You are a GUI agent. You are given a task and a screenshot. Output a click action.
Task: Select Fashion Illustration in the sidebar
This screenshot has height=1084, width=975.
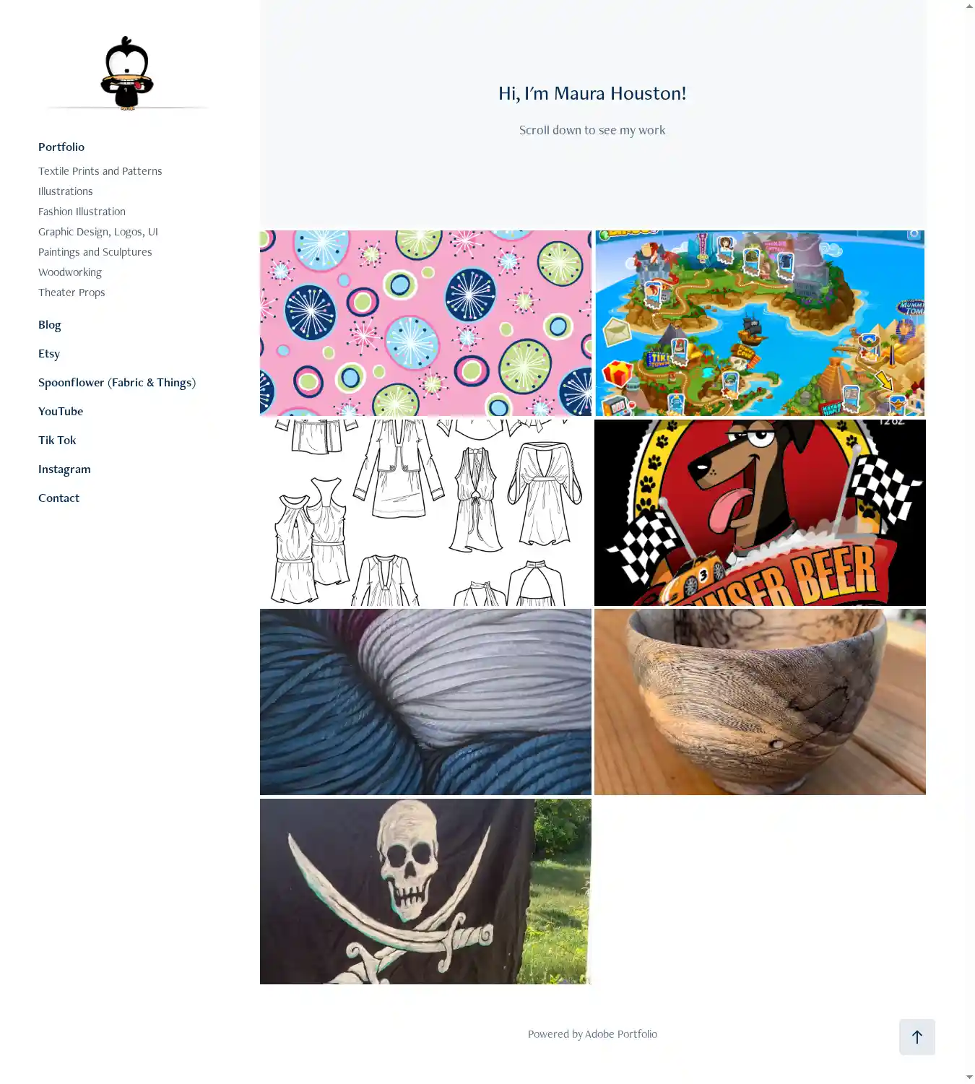(x=82, y=212)
